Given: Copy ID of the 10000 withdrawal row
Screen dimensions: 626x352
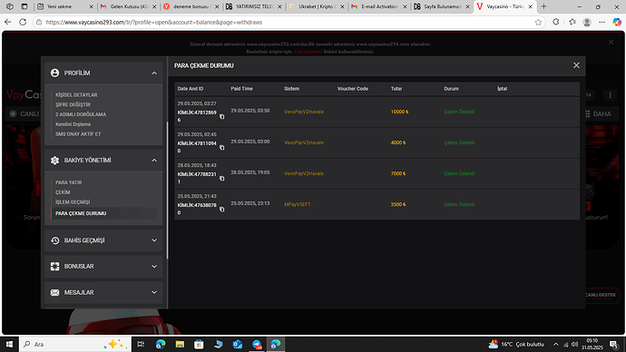Looking at the screenshot, I should pyautogui.click(x=222, y=116).
